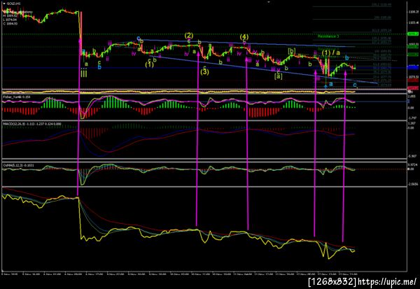Select the '[a]' bracketed wave label
Screen dimensions: 420x289
(x=279, y=76)
